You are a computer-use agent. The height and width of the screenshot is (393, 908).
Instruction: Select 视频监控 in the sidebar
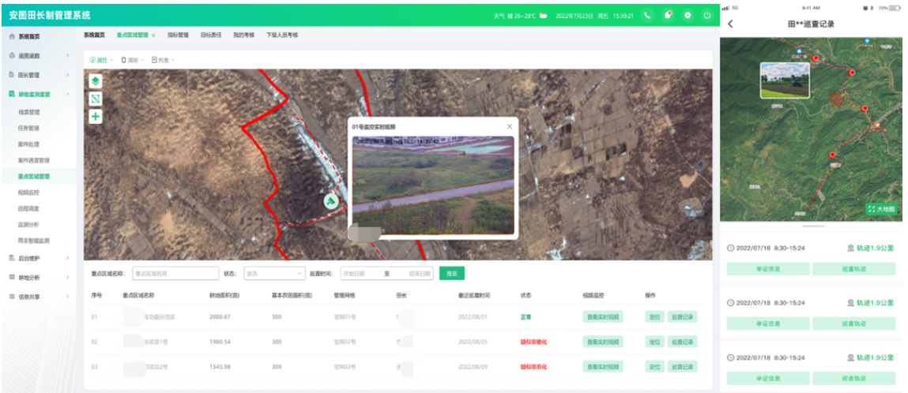(28, 193)
